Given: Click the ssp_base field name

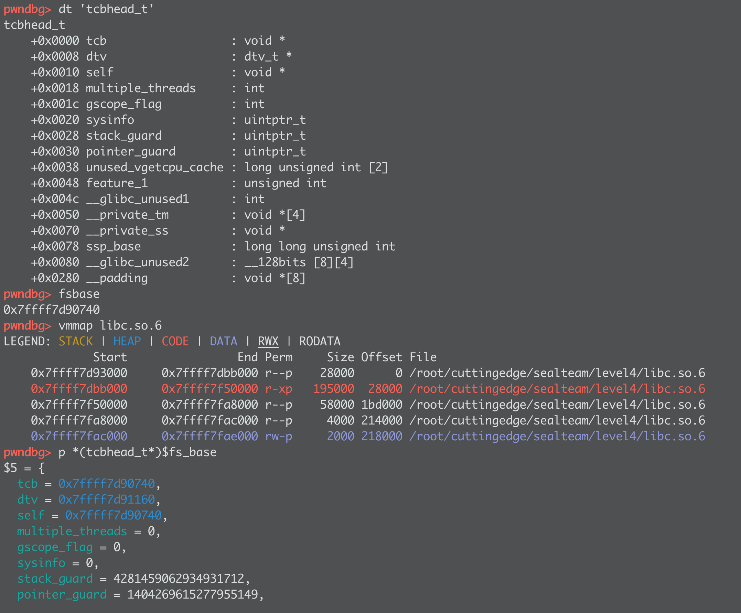Looking at the screenshot, I should (x=113, y=246).
